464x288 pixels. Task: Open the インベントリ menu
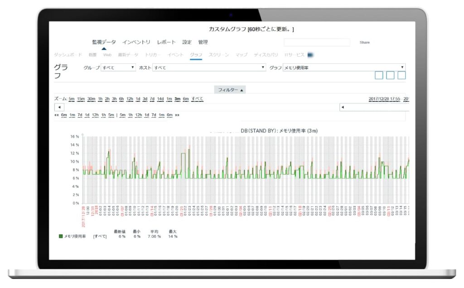tap(136, 42)
